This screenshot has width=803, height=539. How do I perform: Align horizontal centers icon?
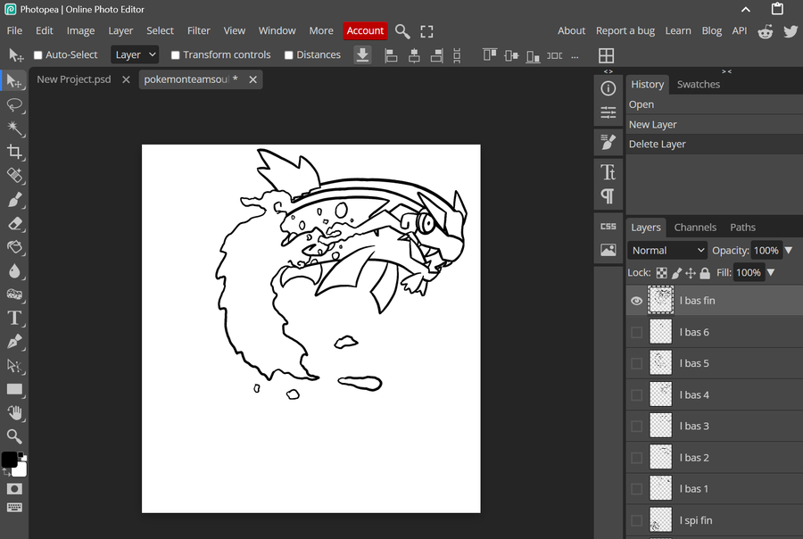tap(414, 55)
